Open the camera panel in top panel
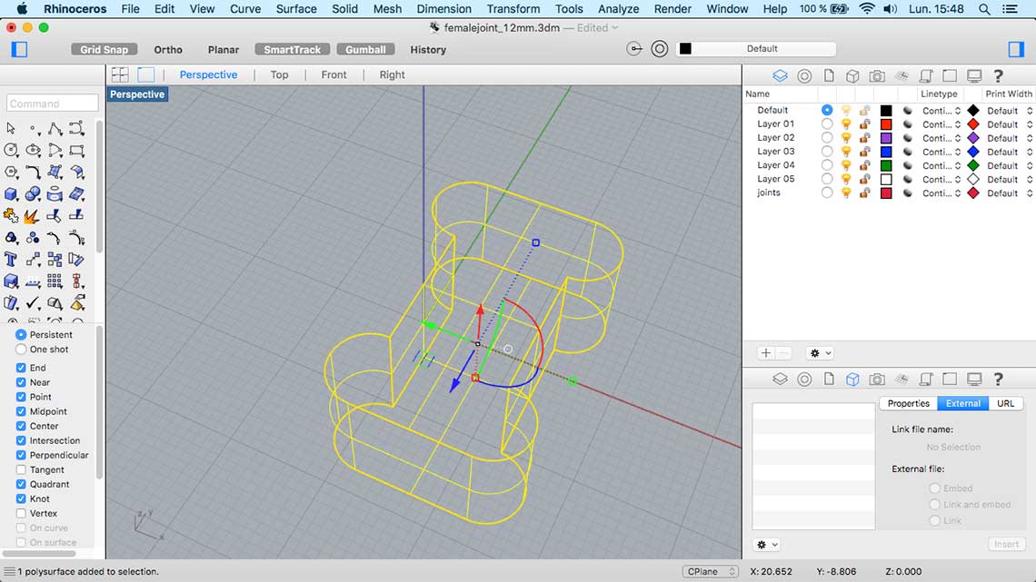 [x=877, y=76]
